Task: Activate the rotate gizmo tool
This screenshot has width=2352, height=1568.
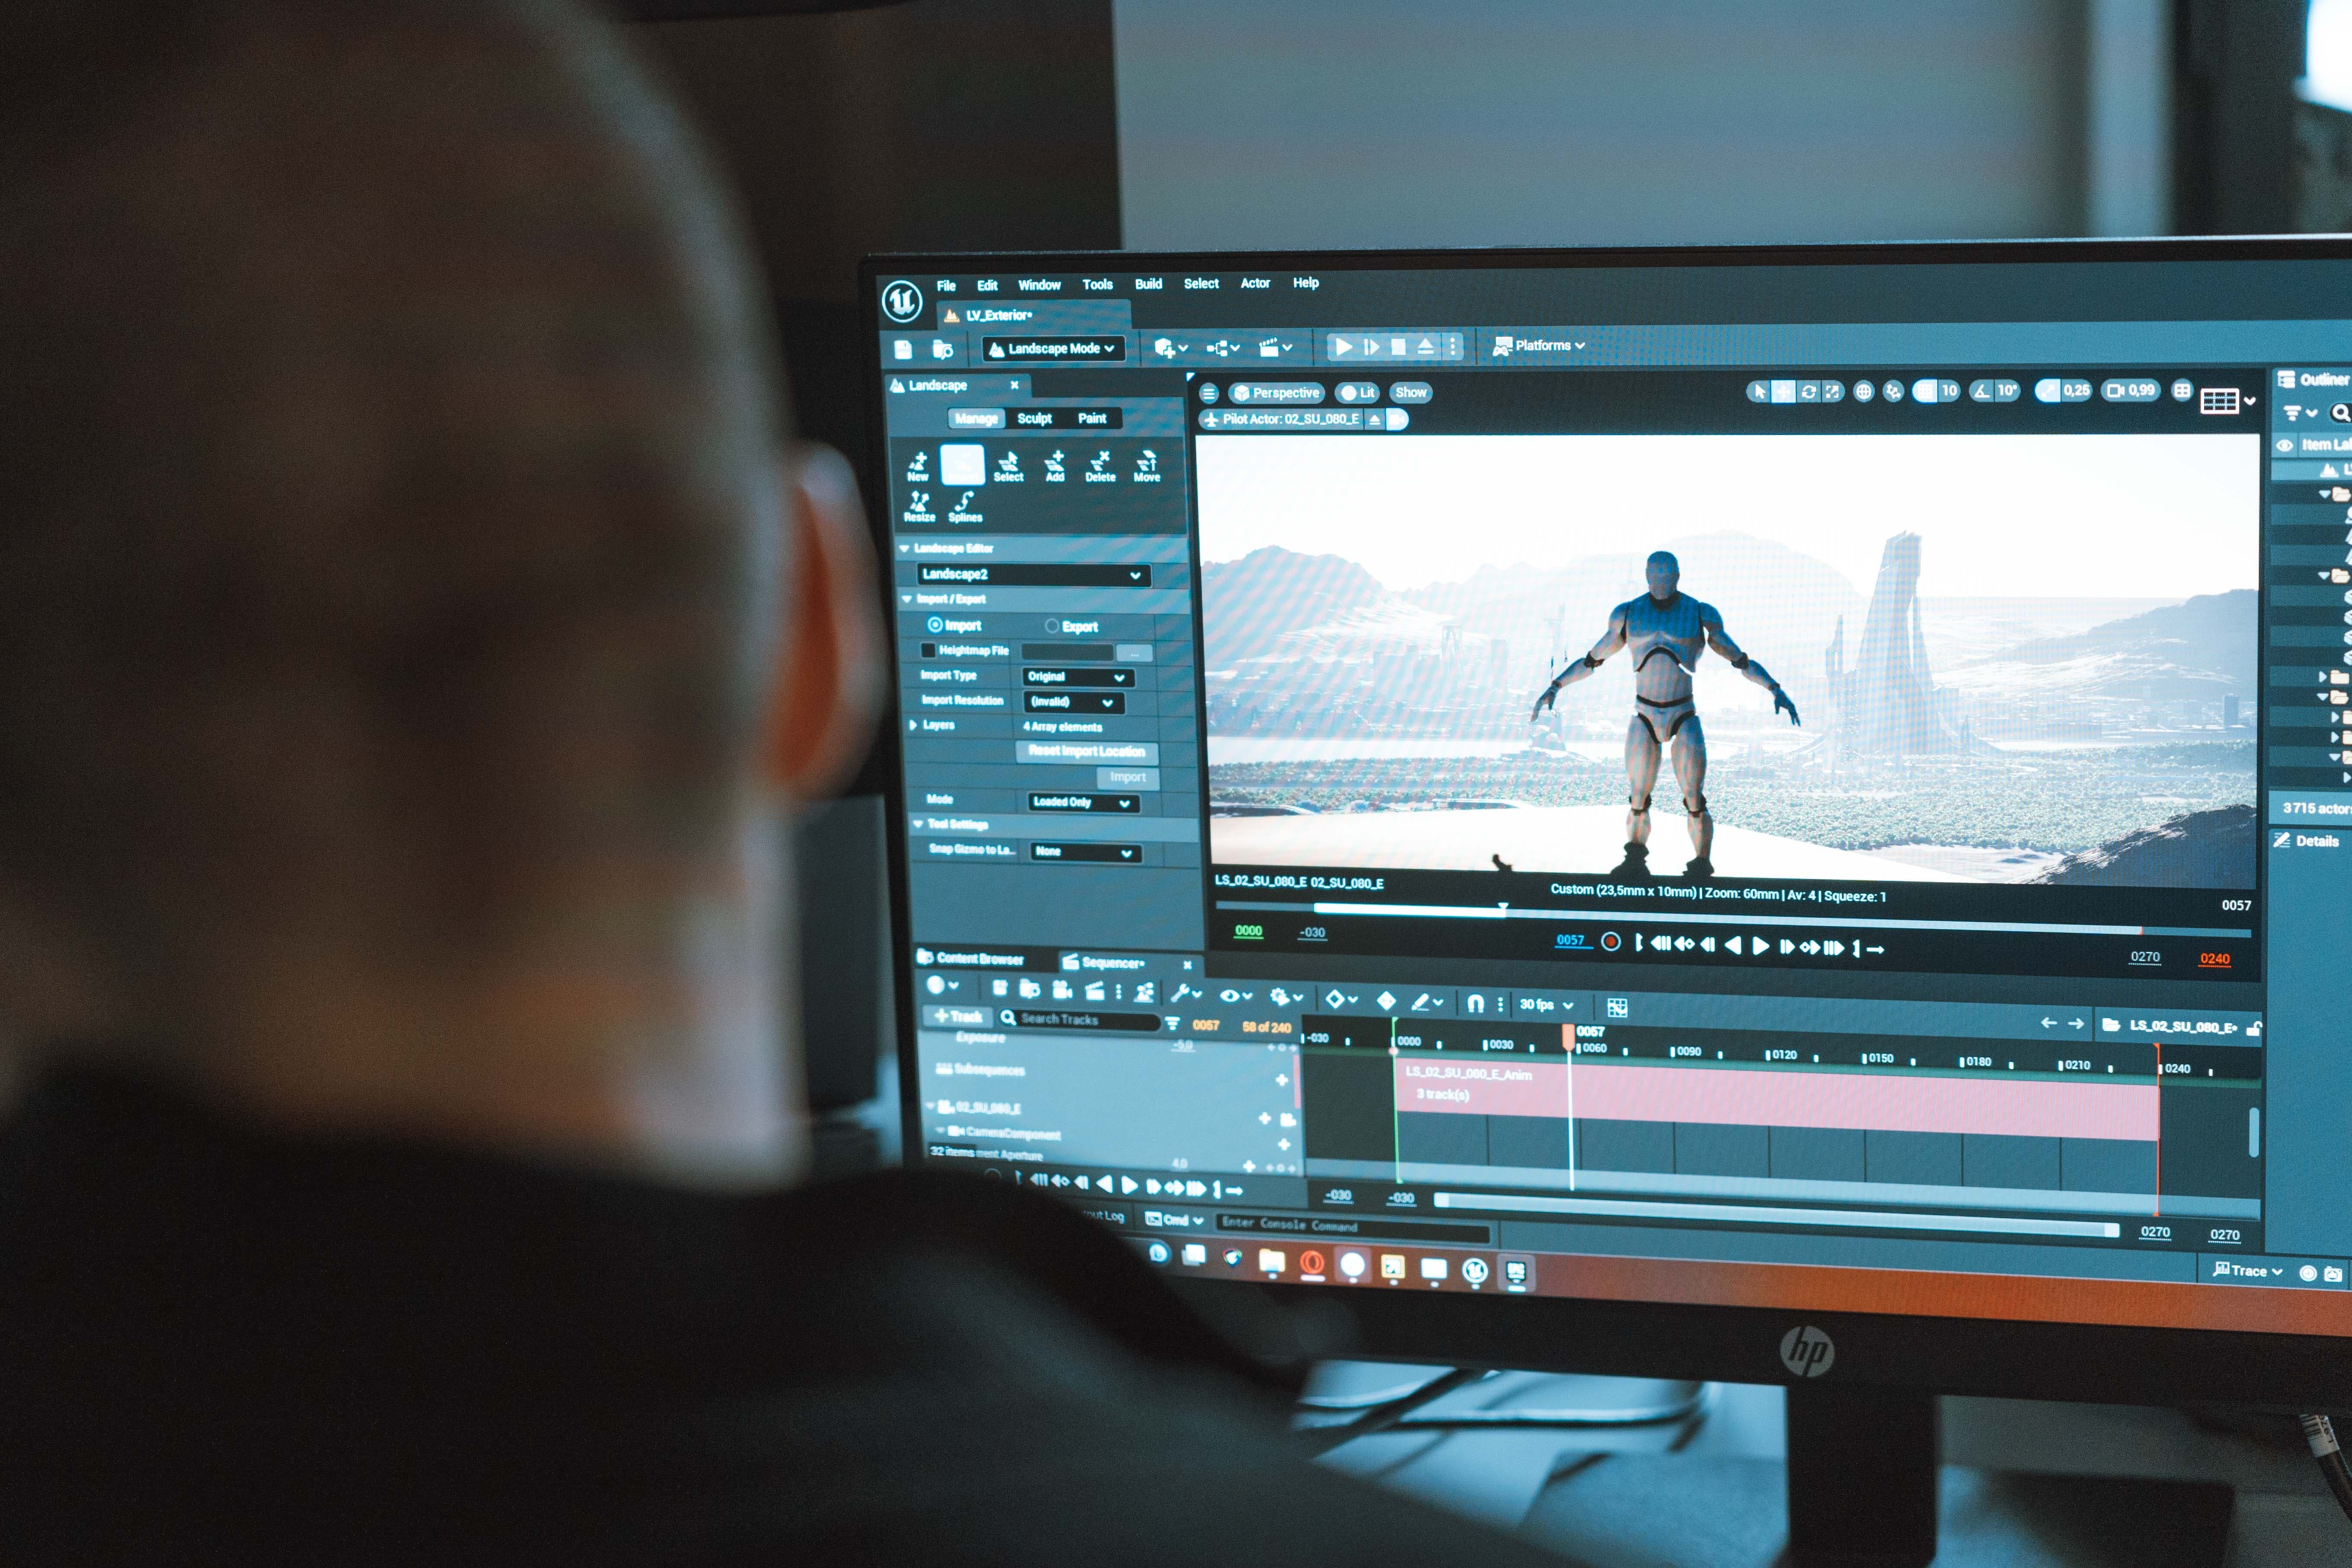Action: [x=1808, y=391]
